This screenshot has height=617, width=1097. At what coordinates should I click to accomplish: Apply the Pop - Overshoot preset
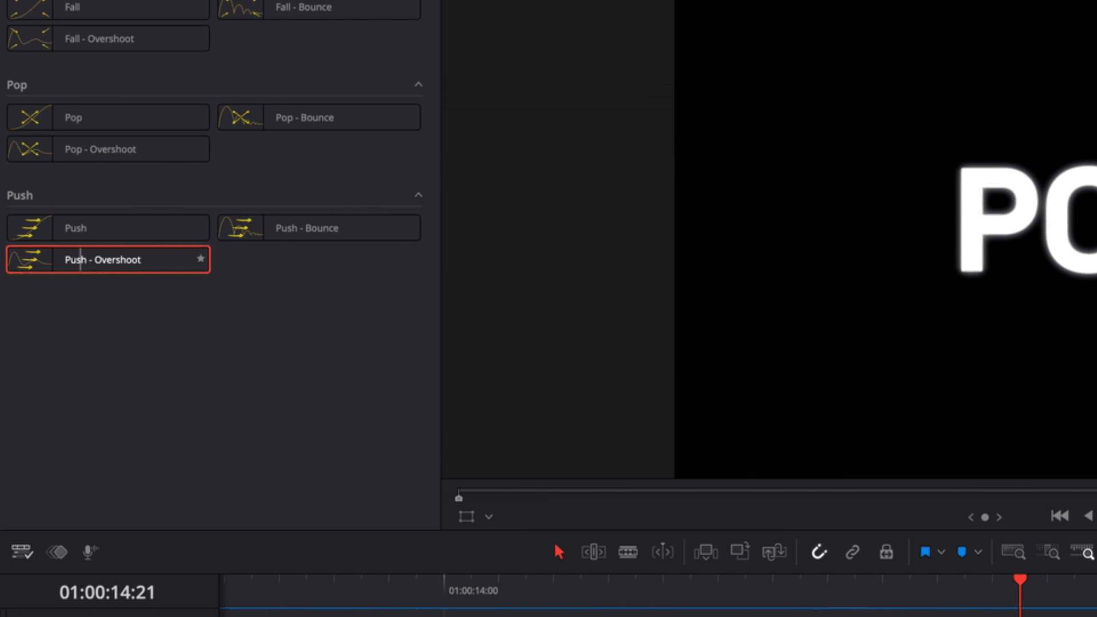(108, 149)
